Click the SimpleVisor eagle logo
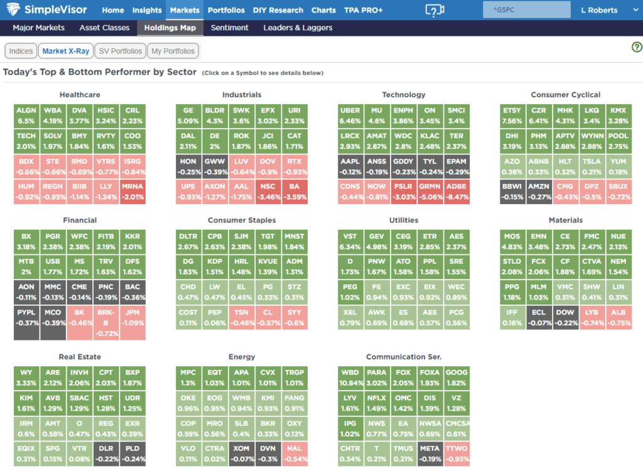Viewport: 643px width, 471px height. pyautogui.click(x=13, y=9)
